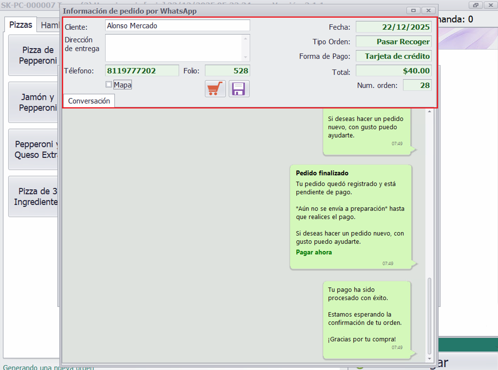This screenshot has height=370, width=498.
Task: Click the Tipo Orden field
Action: 393,41
